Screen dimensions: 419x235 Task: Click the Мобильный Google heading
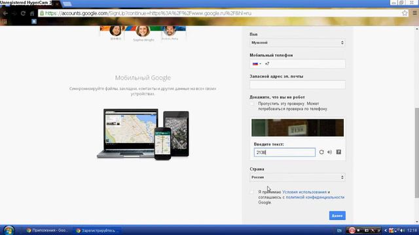(143, 78)
